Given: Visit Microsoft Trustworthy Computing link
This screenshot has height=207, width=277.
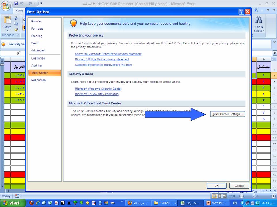Looking at the screenshot, I should click(x=97, y=94).
